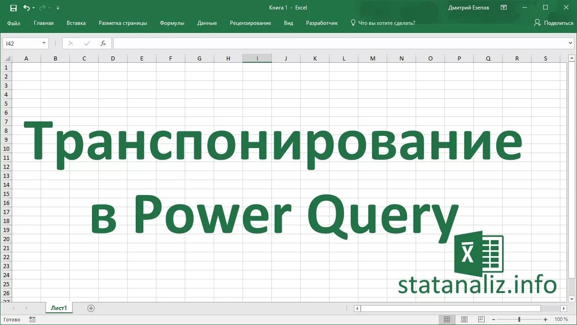This screenshot has height=325, width=577.
Task: Open the Формулы tab
Action: [172, 23]
